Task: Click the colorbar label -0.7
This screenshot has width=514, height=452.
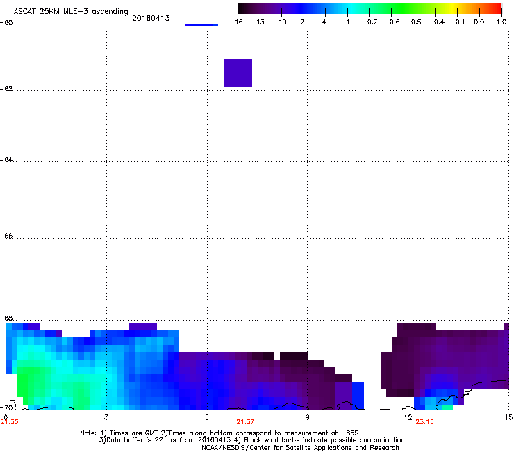Action: click(x=370, y=22)
